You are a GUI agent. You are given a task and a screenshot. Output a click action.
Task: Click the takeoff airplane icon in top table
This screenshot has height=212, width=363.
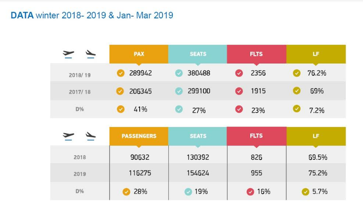(x=68, y=54)
